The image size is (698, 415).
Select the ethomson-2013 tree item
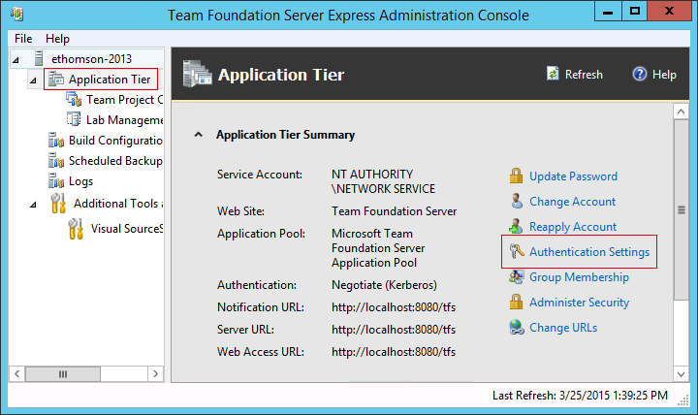click(x=91, y=59)
